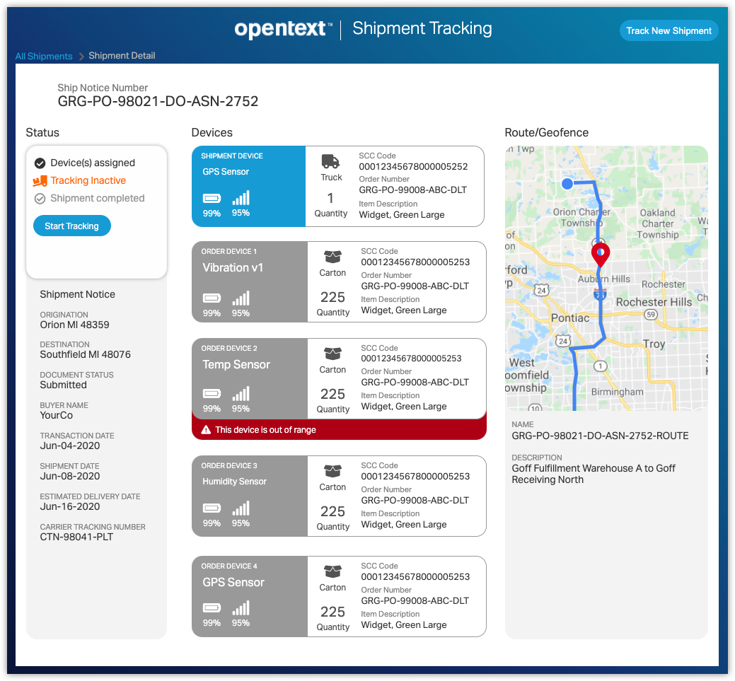Viewport: 735px width, 681px height.
Task: Click the Shipment Detail breadcrumb
Action: [122, 56]
